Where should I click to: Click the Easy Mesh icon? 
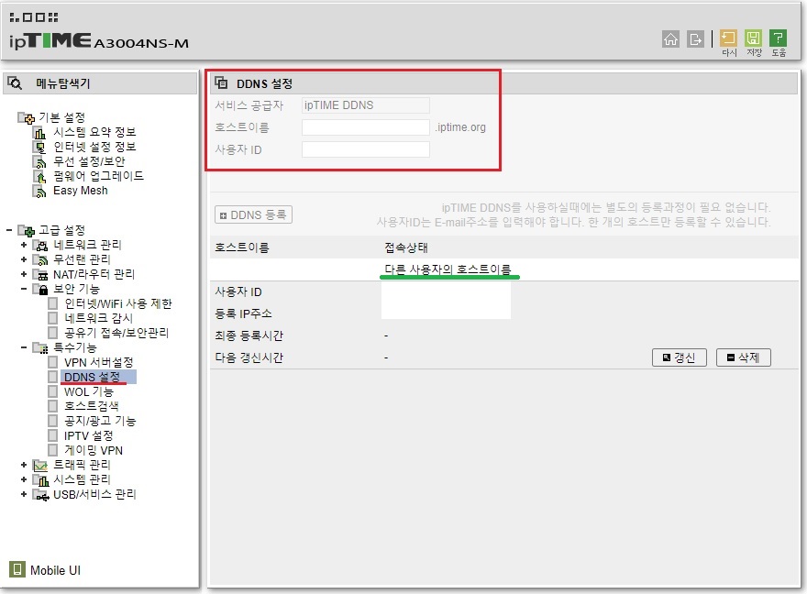coord(39,191)
